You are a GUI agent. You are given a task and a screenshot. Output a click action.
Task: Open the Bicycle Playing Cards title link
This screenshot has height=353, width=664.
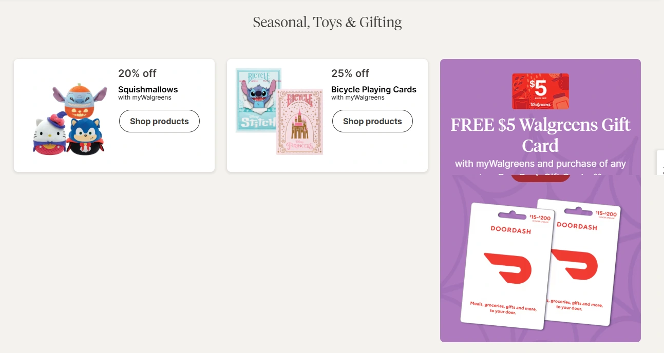374,89
